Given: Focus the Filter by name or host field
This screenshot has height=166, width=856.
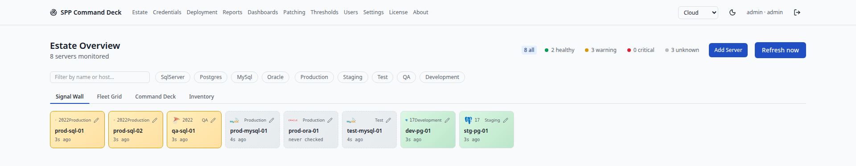Looking at the screenshot, I should (100, 77).
